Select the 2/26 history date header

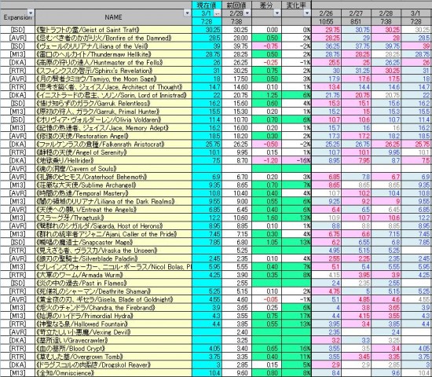pyautogui.click(x=326, y=13)
